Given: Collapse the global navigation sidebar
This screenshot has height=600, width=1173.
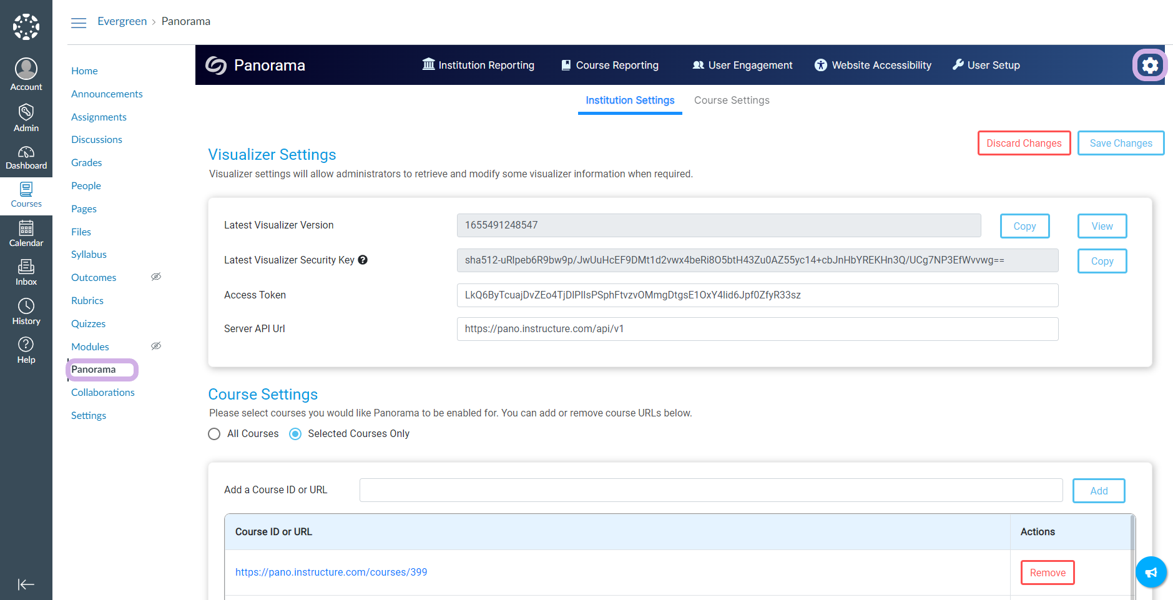Looking at the screenshot, I should pos(26,584).
